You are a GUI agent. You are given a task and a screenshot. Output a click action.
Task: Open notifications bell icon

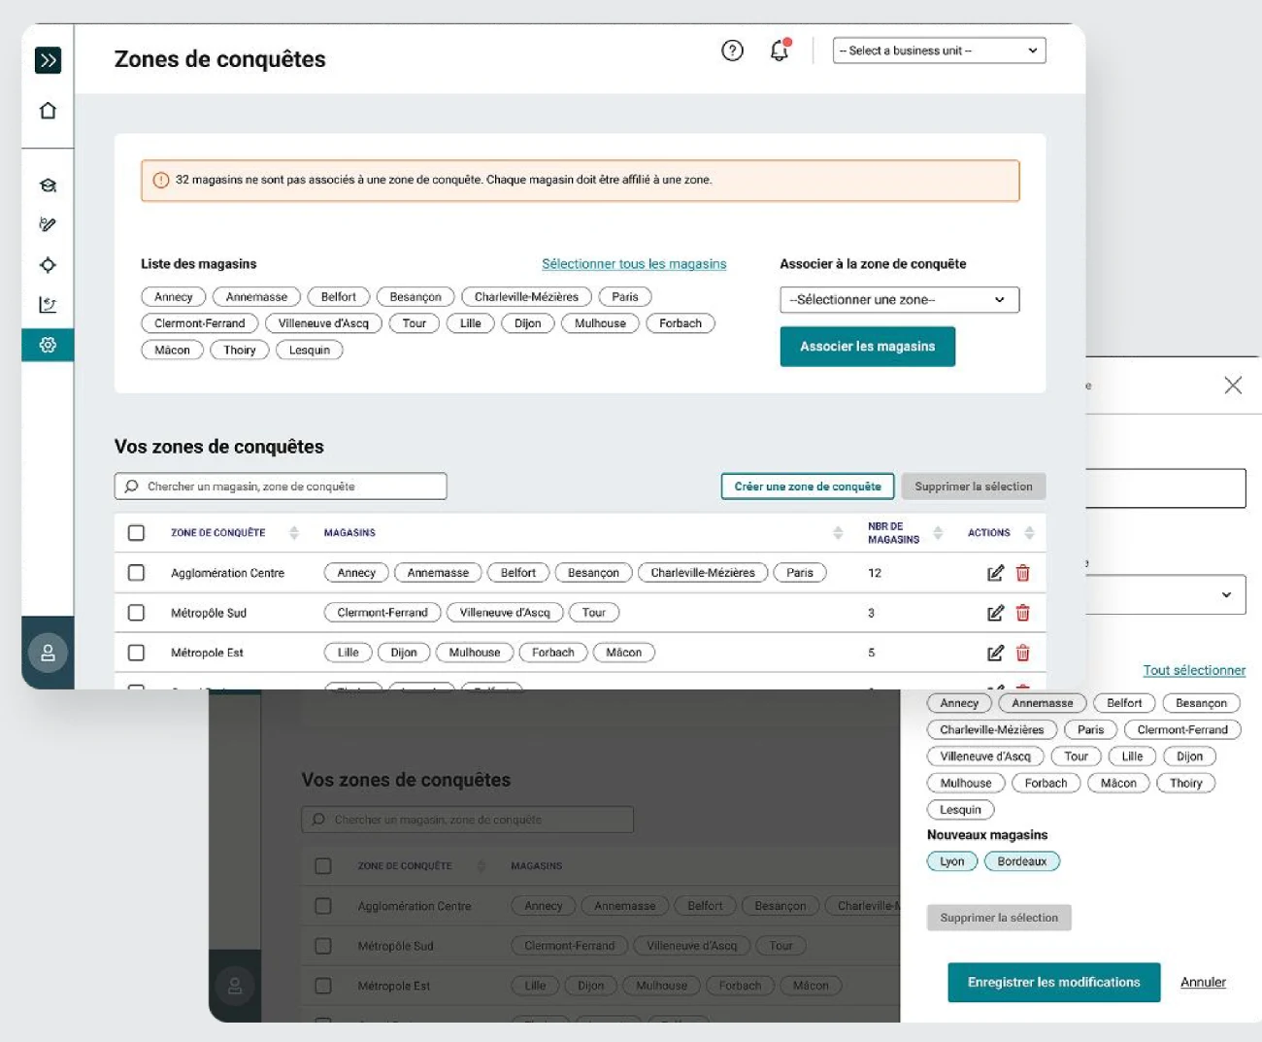(780, 50)
